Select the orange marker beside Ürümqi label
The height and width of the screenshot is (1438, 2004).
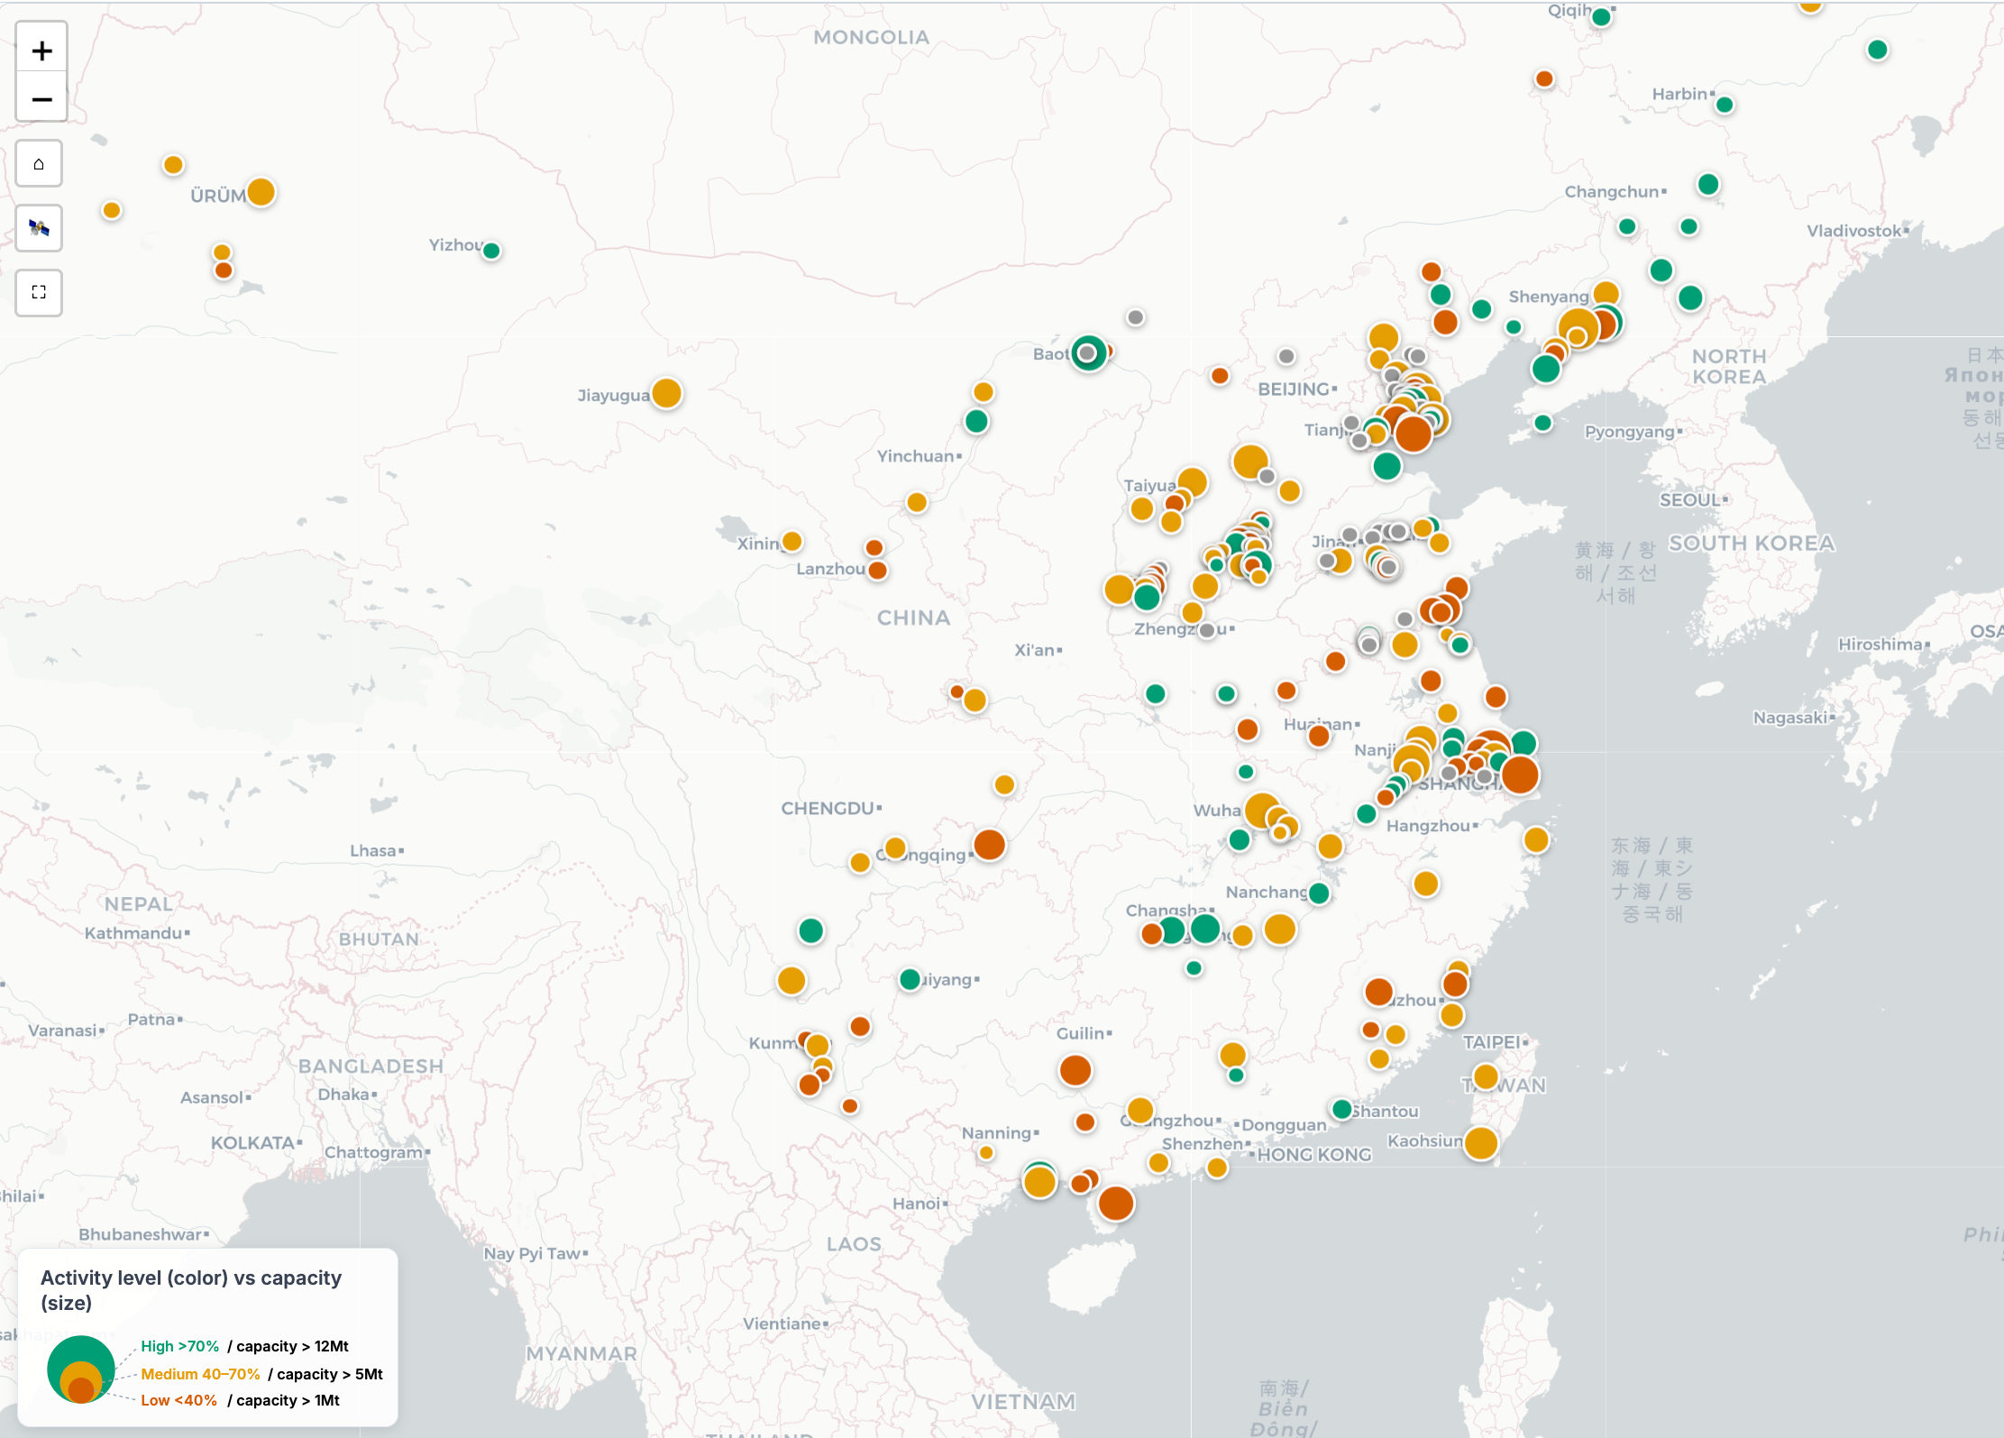pos(261,192)
